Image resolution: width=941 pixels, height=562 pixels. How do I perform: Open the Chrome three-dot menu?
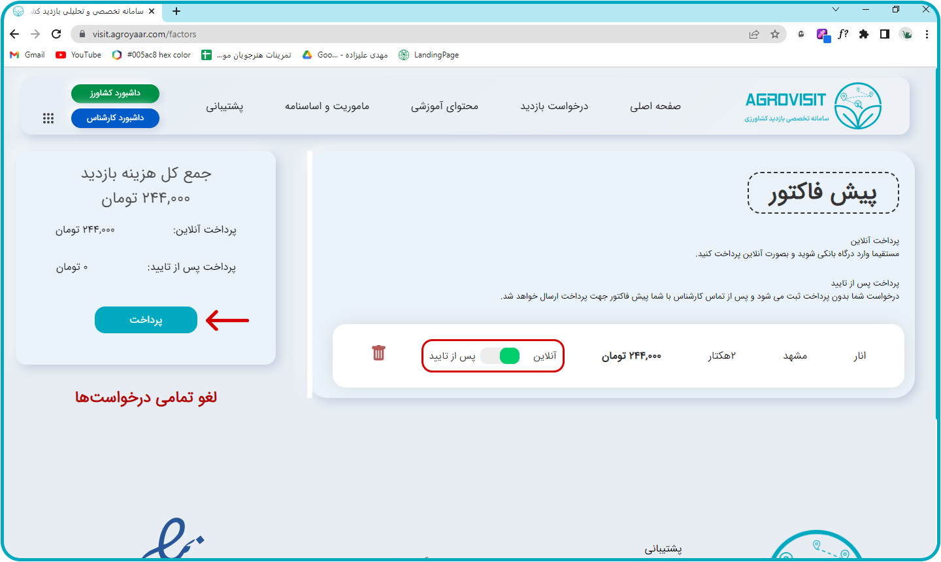coord(927,34)
